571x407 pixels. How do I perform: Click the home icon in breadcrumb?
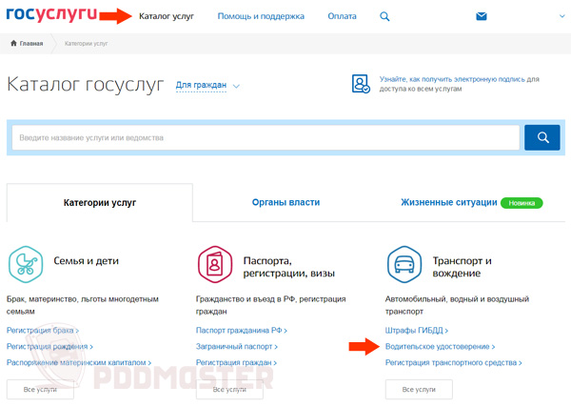pos(14,43)
